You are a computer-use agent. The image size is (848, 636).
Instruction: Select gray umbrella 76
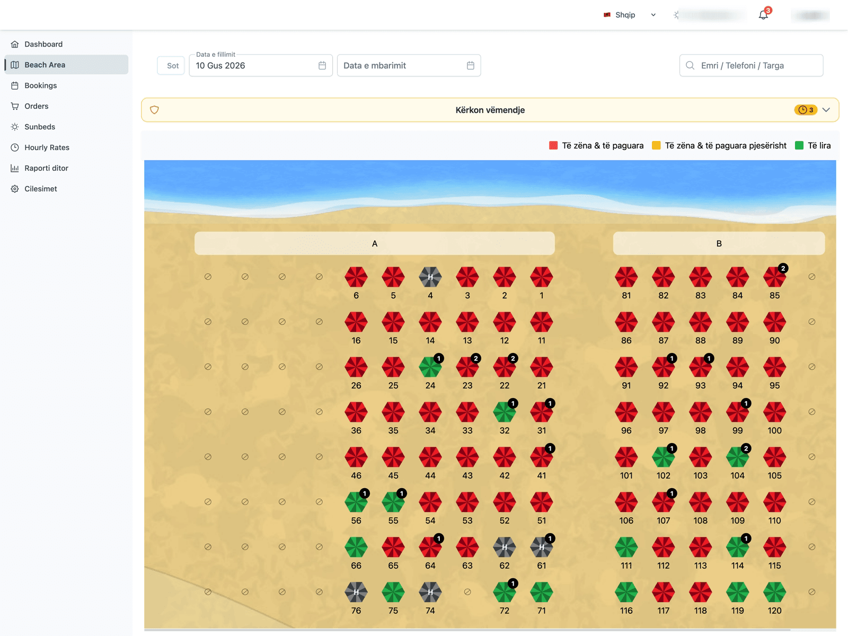click(356, 593)
